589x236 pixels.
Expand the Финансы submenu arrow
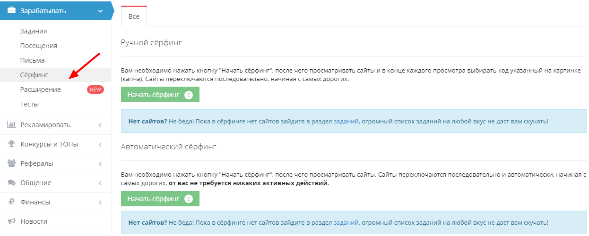(x=100, y=202)
